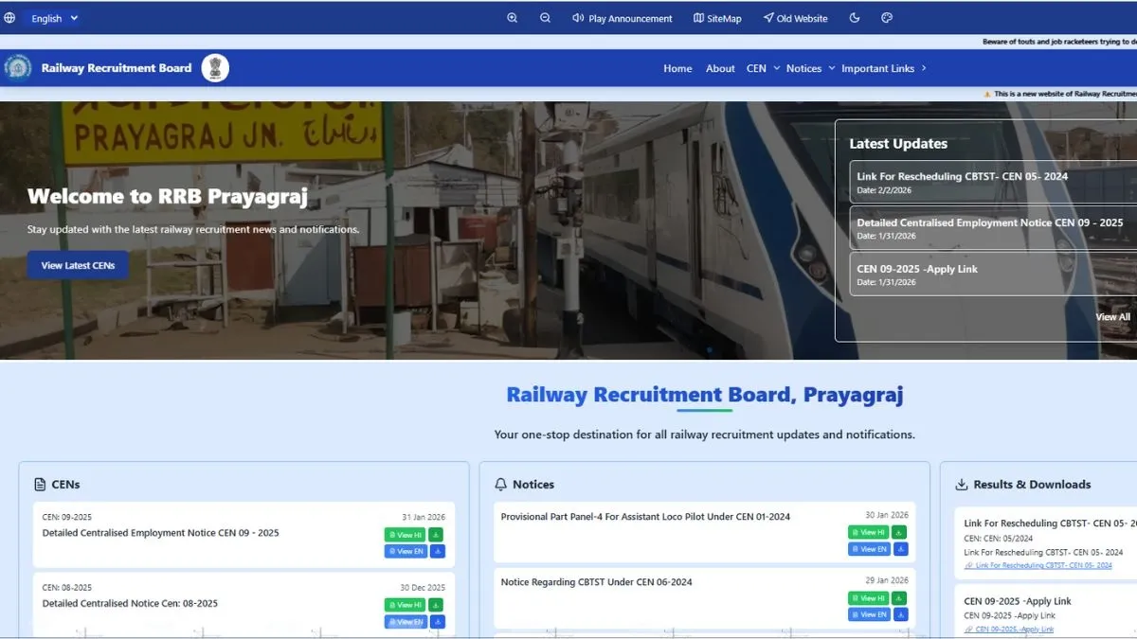The width and height of the screenshot is (1137, 639).
Task: Expand the Notices dropdown menu
Action: point(810,68)
